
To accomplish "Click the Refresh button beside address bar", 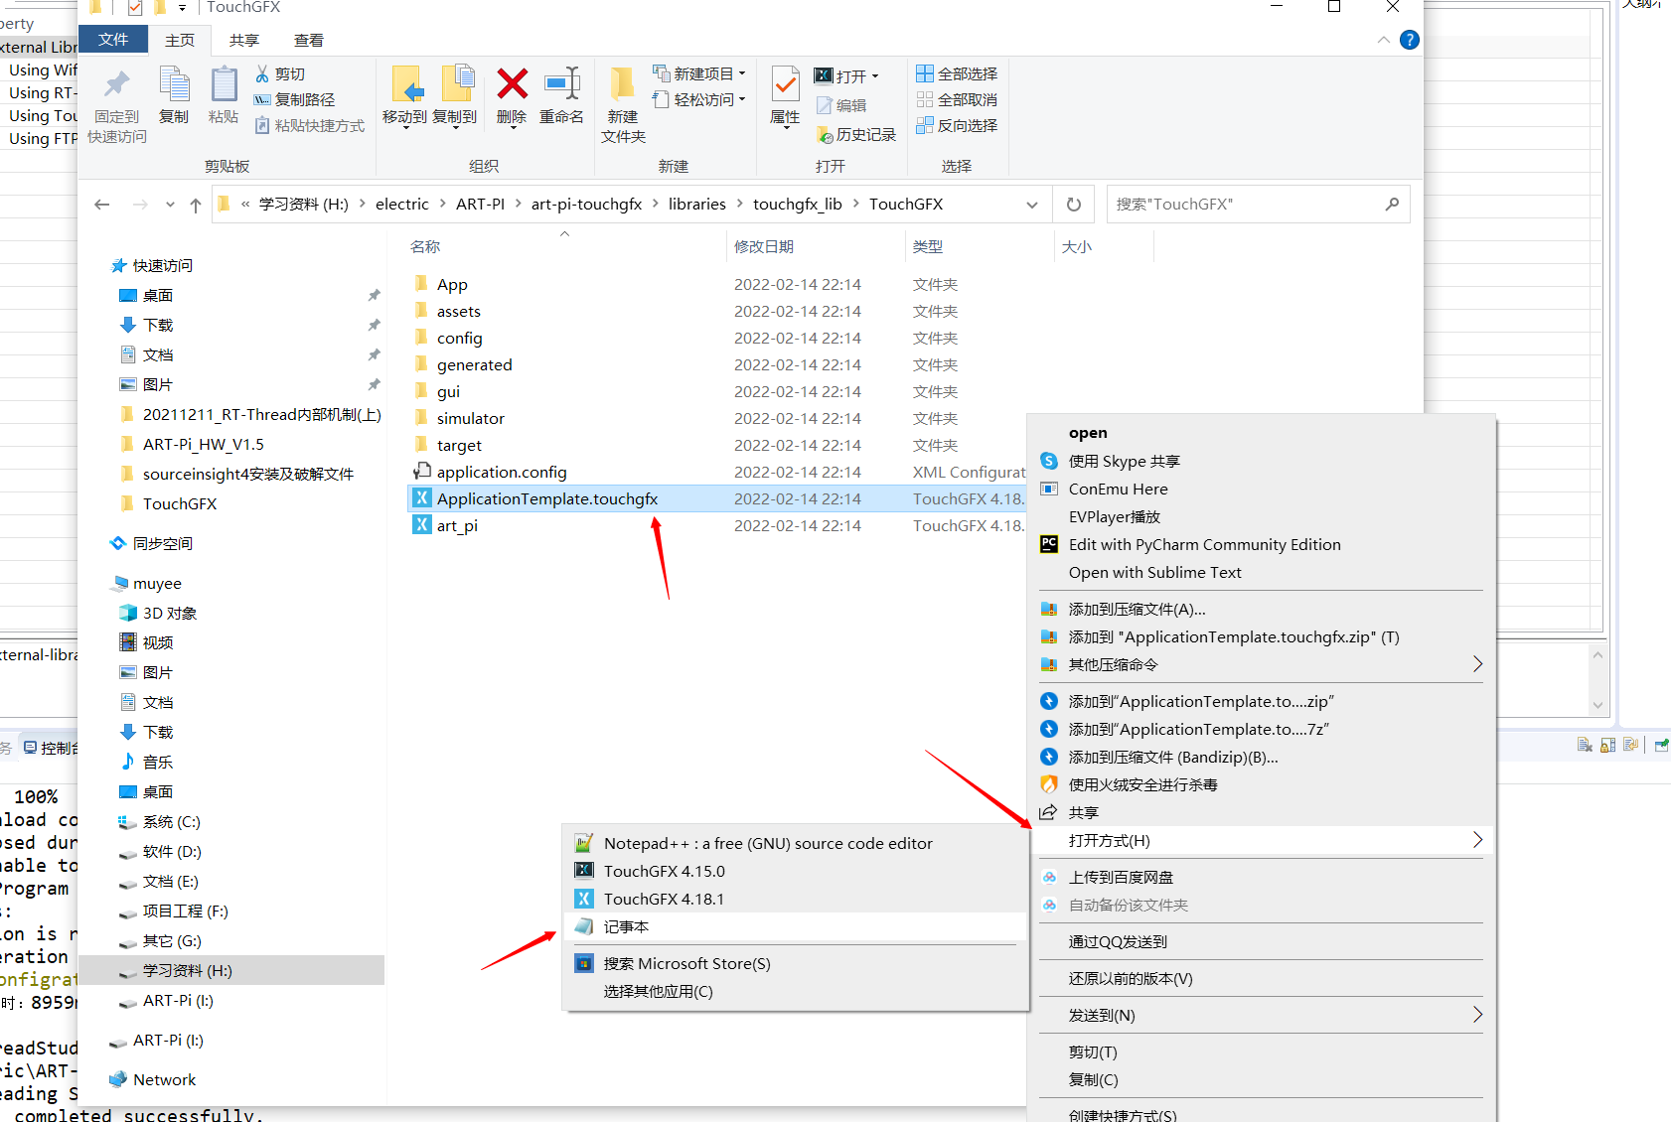I will click(1074, 205).
